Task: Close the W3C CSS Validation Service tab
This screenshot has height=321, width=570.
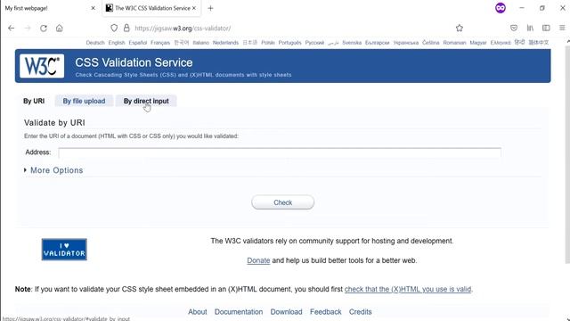Action: tap(194, 8)
